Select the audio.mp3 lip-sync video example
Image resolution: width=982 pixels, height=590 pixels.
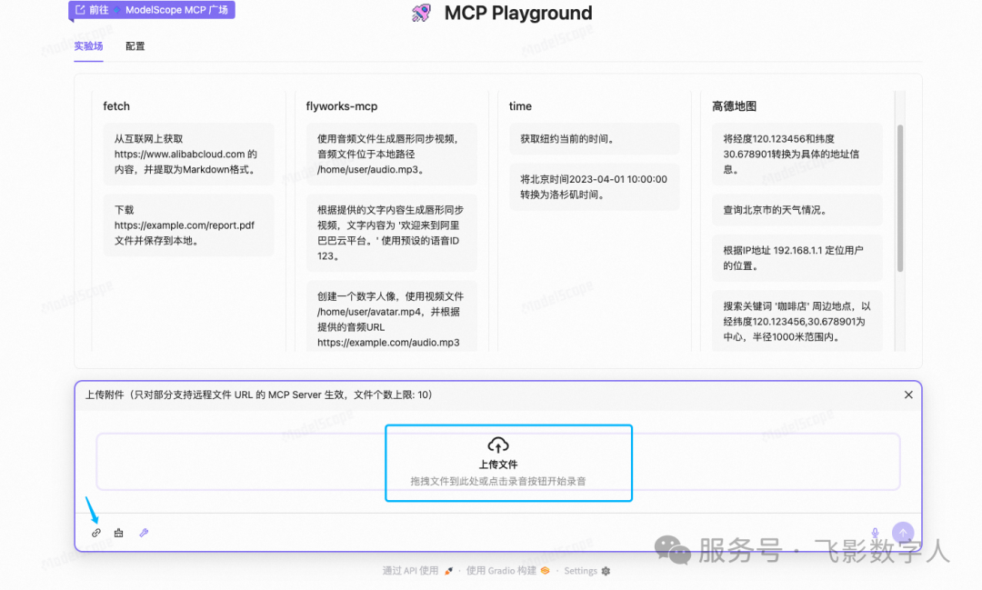(x=391, y=154)
